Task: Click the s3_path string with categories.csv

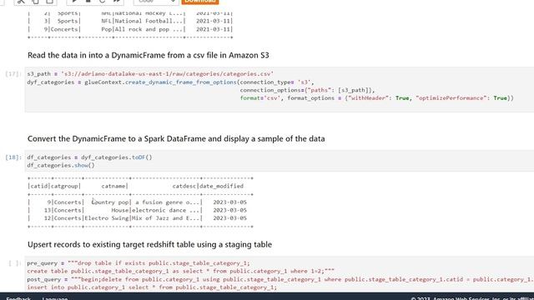Action: 167,74
